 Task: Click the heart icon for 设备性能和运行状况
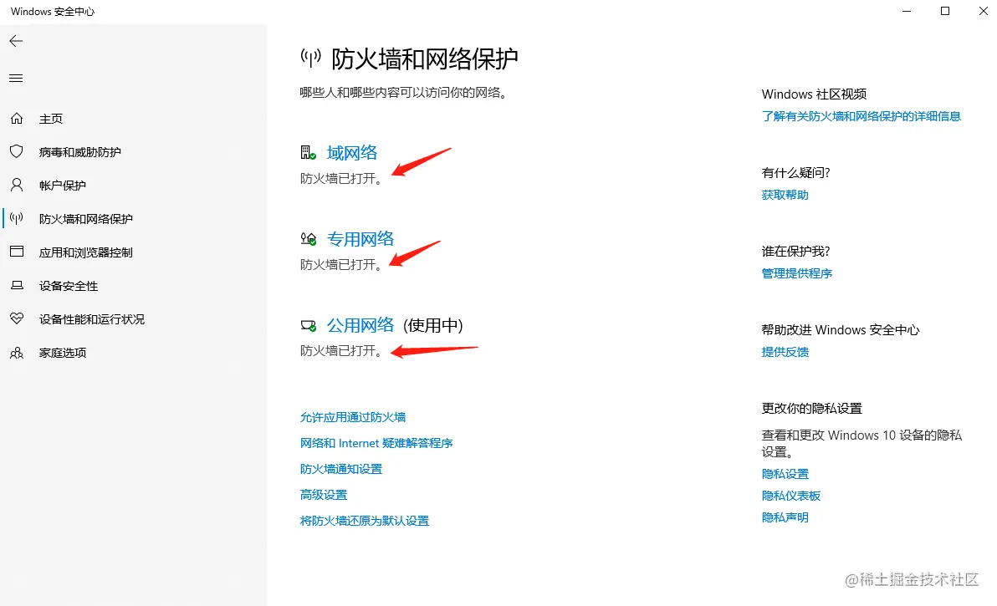[17, 318]
